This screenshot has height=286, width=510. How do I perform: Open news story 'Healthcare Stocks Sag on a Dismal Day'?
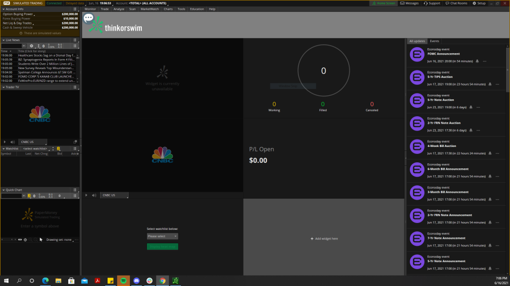[46, 56]
